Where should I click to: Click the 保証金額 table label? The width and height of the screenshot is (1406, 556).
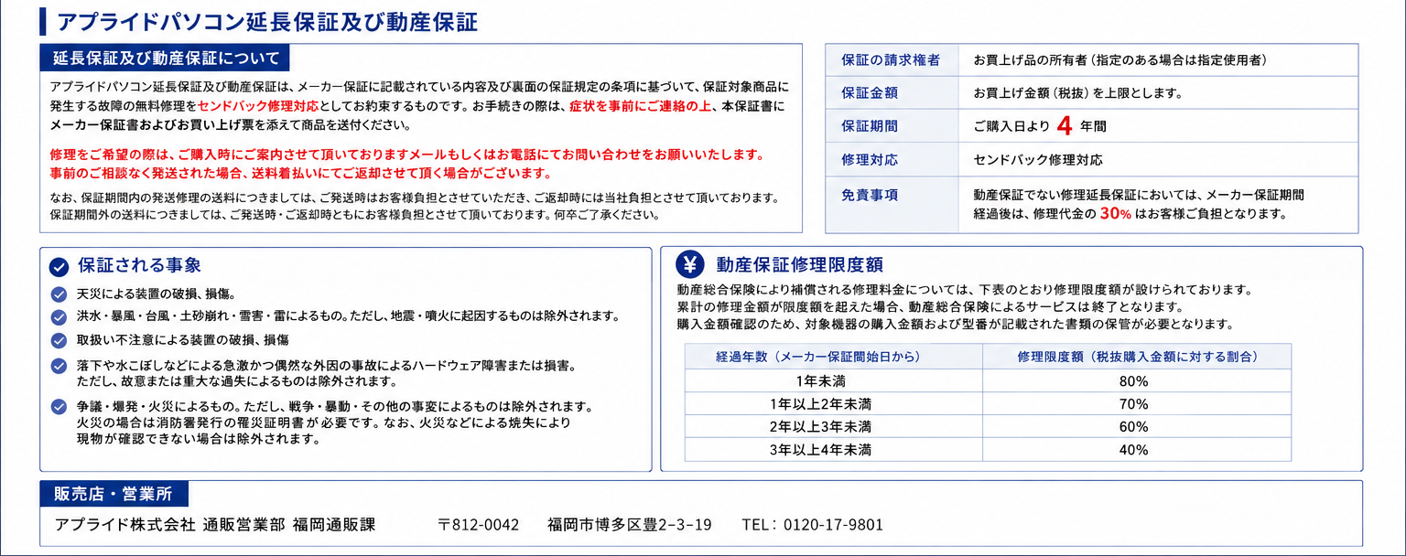(x=869, y=92)
